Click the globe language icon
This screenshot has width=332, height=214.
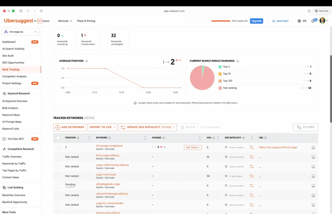click(299, 21)
